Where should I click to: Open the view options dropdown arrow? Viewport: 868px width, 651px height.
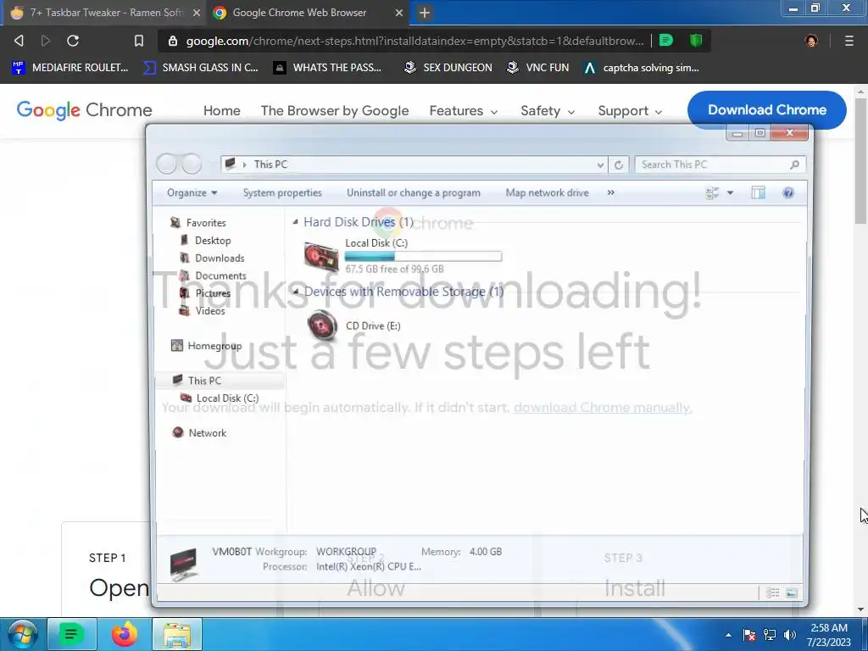tap(730, 192)
